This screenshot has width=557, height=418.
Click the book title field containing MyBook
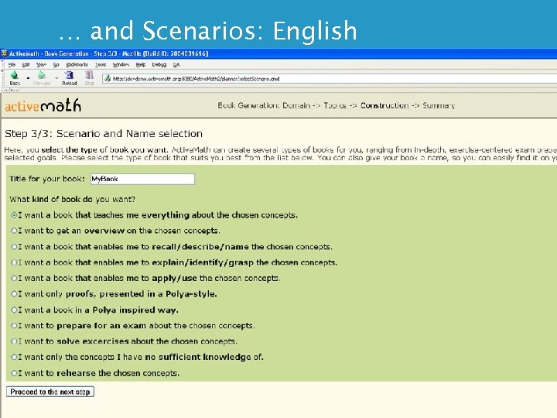point(142,179)
